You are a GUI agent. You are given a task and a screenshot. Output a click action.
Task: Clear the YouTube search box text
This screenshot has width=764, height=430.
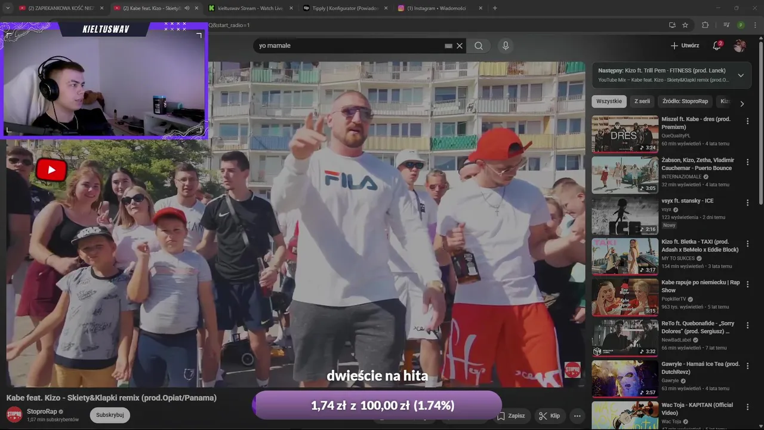pyautogui.click(x=460, y=45)
